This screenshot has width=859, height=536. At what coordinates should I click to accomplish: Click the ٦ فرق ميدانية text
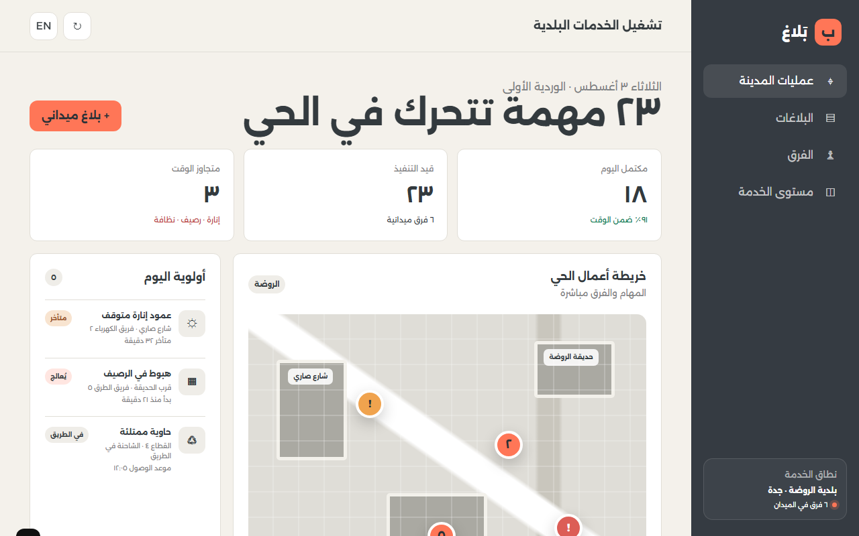[x=411, y=220]
